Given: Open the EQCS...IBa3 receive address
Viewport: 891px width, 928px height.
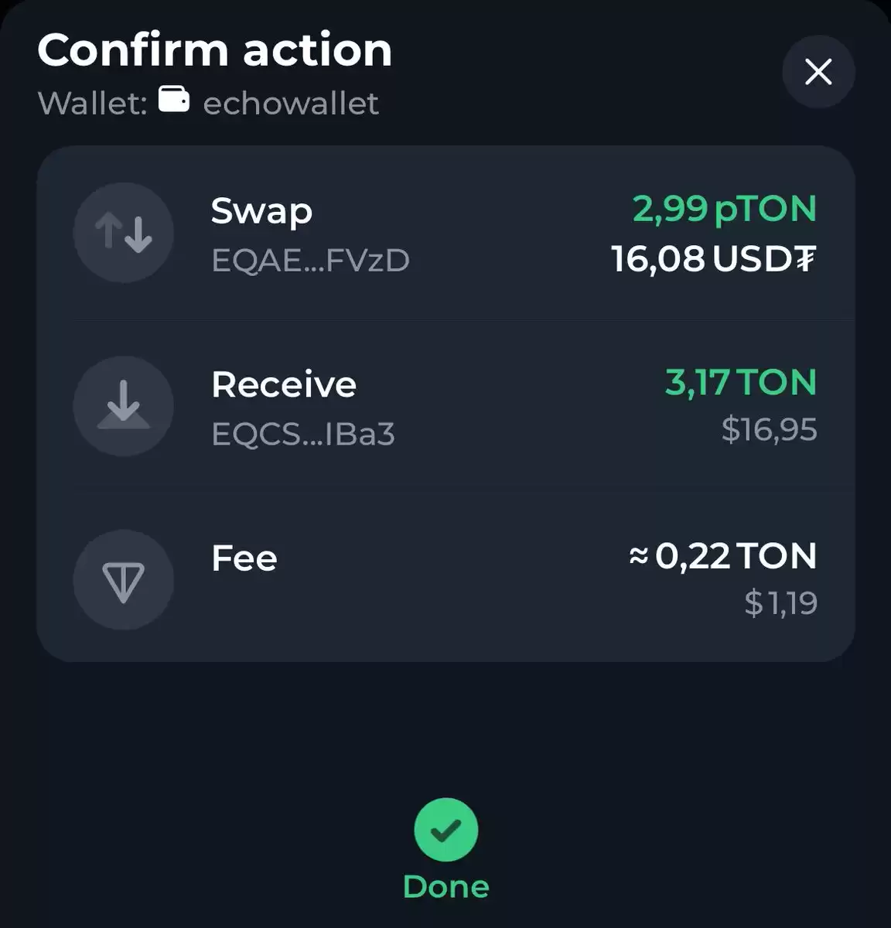Looking at the screenshot, I should pyautogui.click(x=303, y=434).
